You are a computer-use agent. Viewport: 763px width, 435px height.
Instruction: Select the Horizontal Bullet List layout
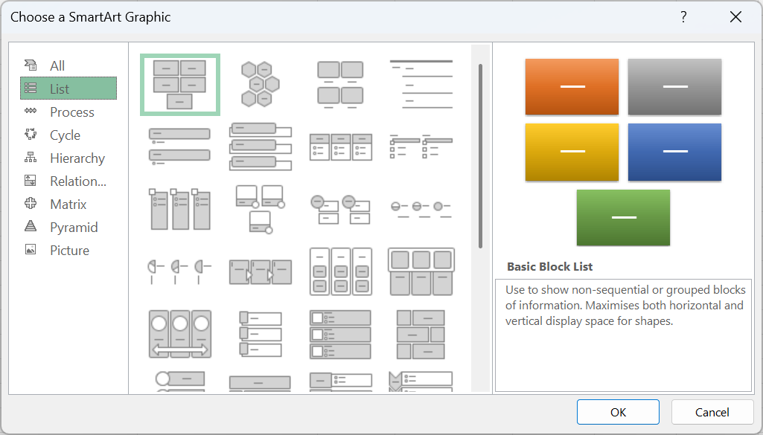341,146
